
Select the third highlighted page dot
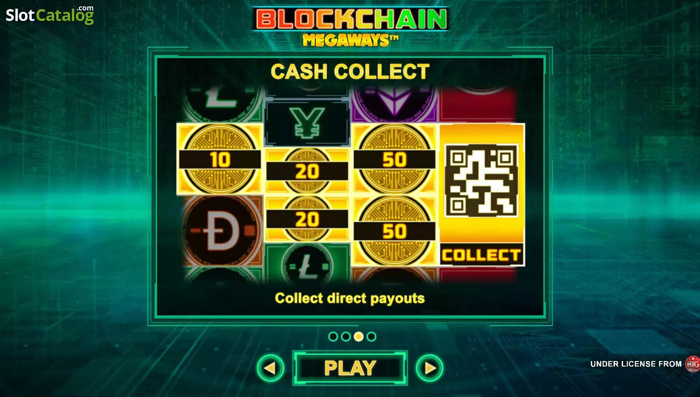(x=359, y=336)
